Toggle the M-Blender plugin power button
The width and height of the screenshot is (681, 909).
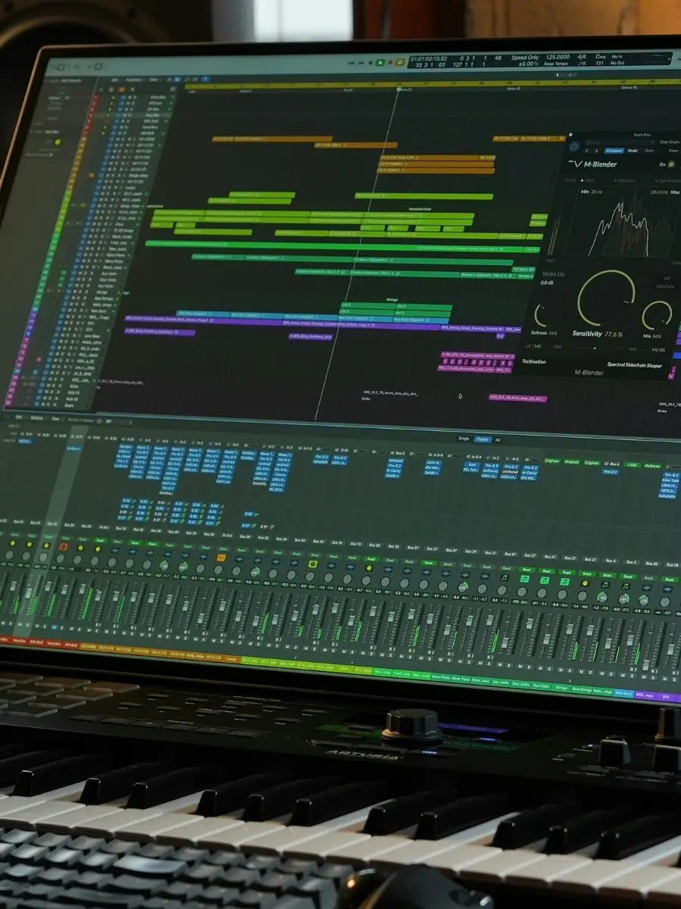[574, 146]
